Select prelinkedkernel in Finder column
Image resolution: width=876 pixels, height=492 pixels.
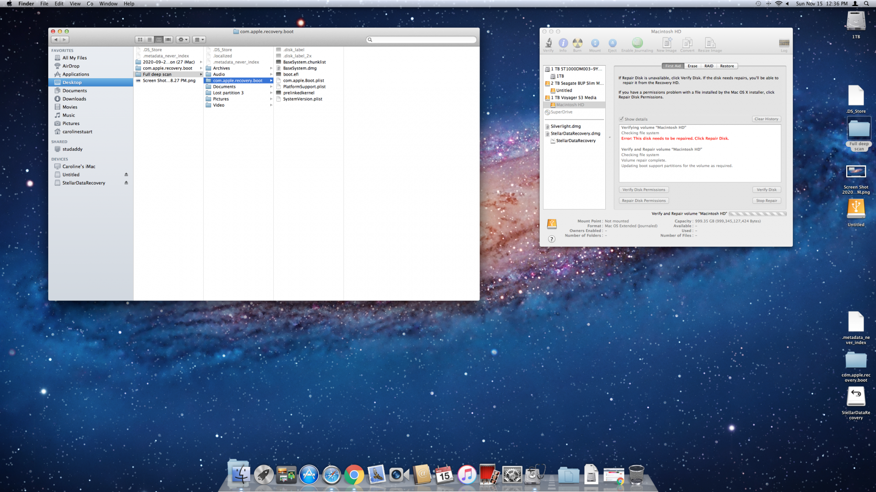(308, 93)
